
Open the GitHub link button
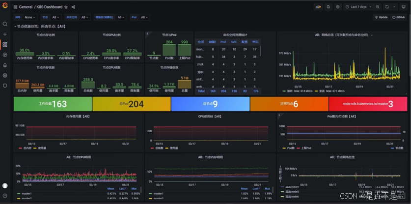pos(398,17)
